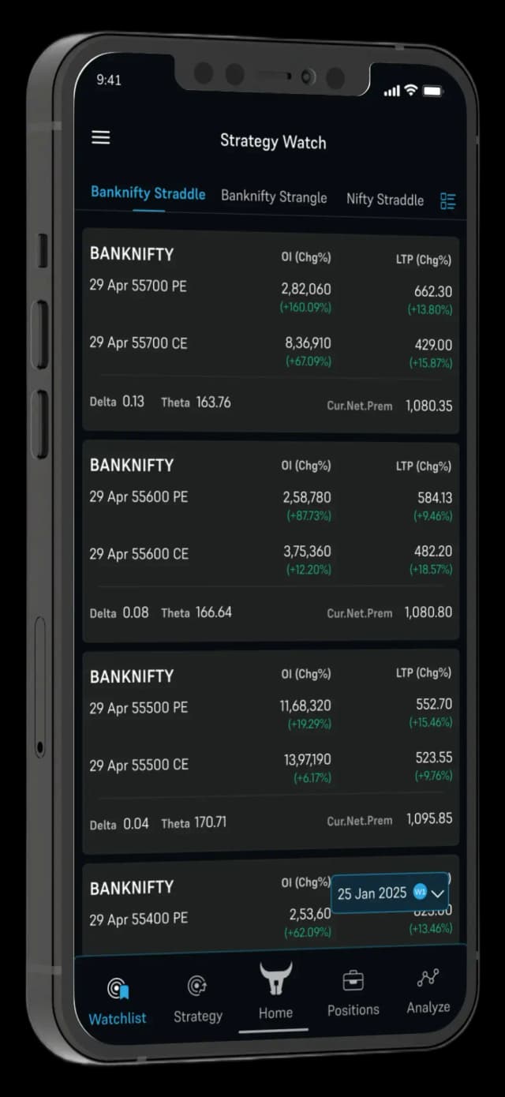505x1097 pixels.
Task: Open the hamburger navigation menu
Action: click(100, 137)
